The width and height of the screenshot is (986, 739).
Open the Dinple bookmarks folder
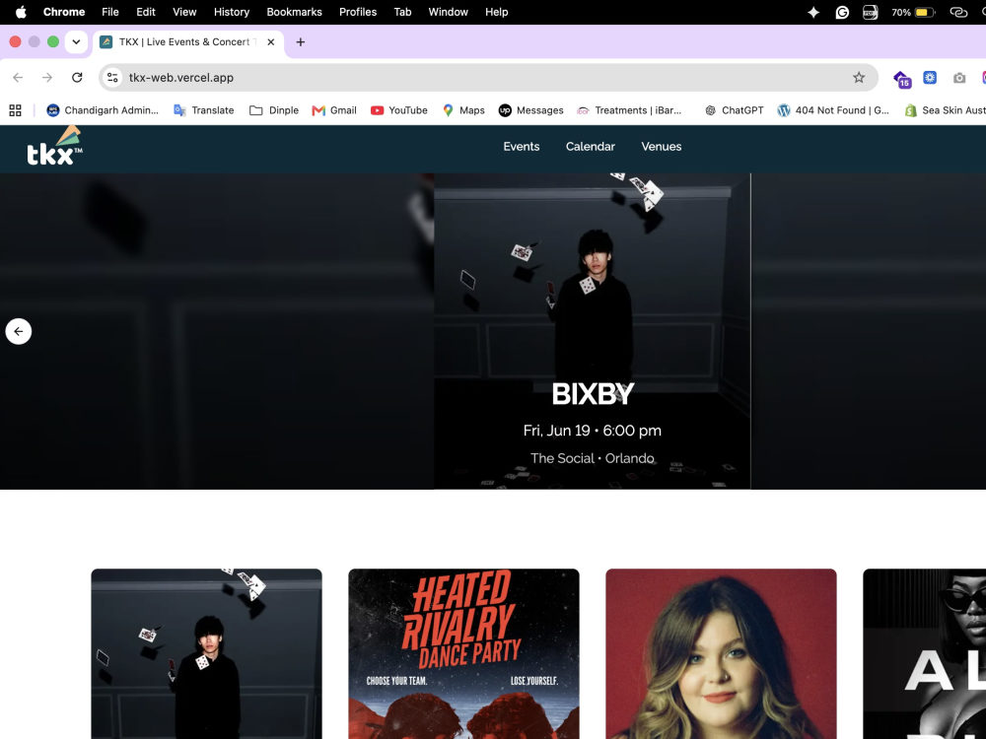274,110
